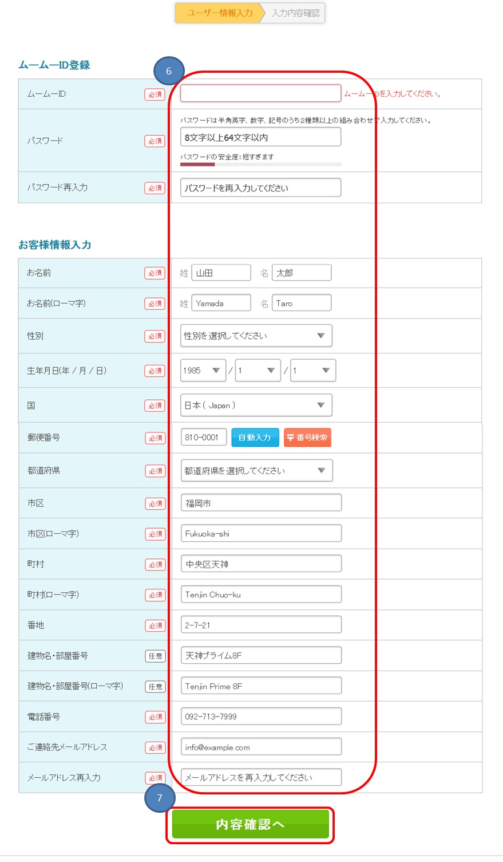Focus the password field with 8文字以上64文字以内
Image resolution: width=503 pixels, height=862 pixels.
coord(260,137)
